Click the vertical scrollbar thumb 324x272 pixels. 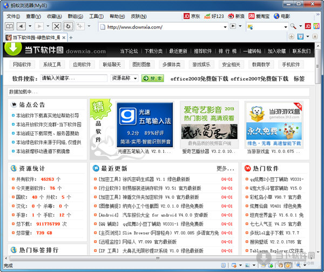point(318,66)
